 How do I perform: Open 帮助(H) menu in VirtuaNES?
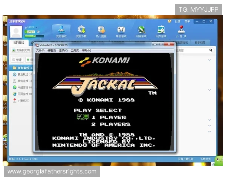click(87, 51)
